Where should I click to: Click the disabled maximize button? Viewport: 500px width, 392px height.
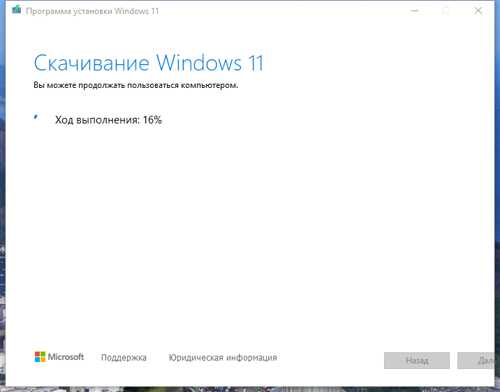[446, 11]
